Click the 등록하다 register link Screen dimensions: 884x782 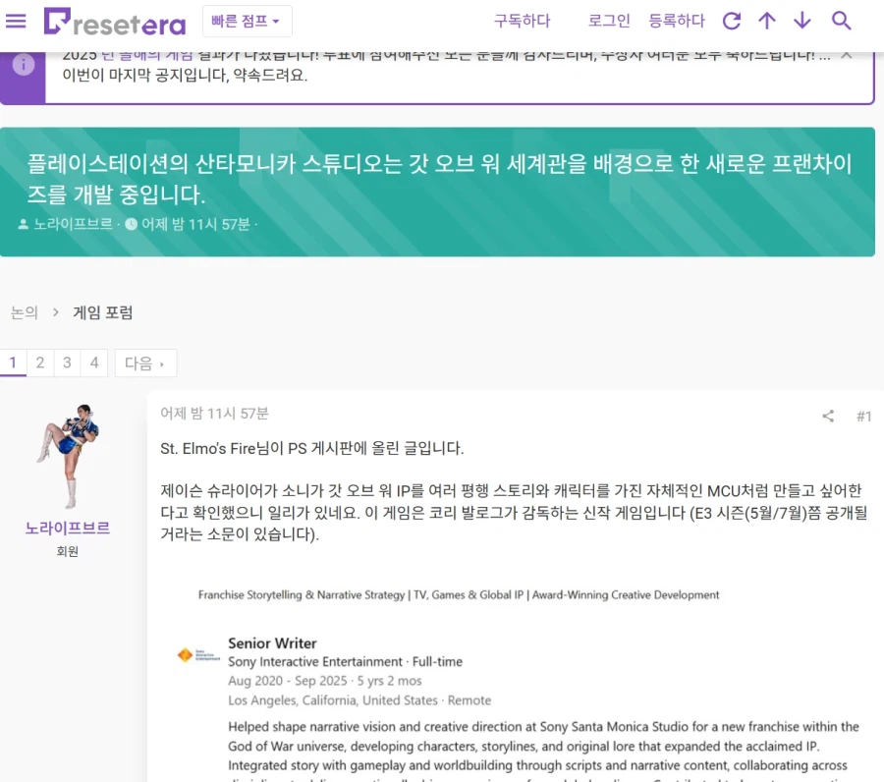coord(676,20)
